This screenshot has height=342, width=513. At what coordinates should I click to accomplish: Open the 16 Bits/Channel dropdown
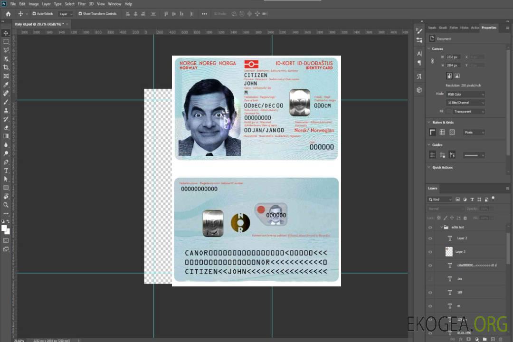(465, 103)
